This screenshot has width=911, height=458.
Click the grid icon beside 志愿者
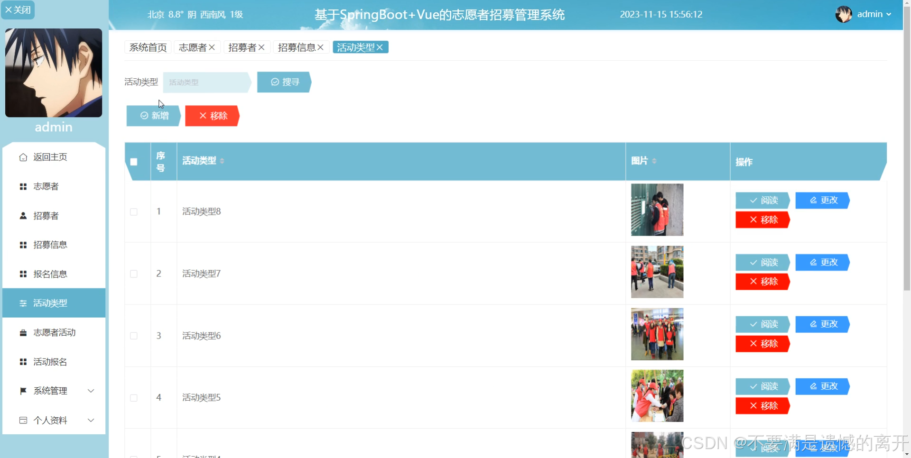23,186
